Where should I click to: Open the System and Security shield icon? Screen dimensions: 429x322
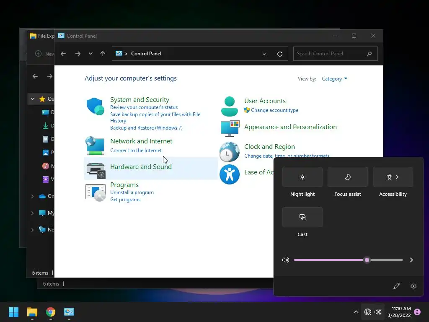[95, 106]
